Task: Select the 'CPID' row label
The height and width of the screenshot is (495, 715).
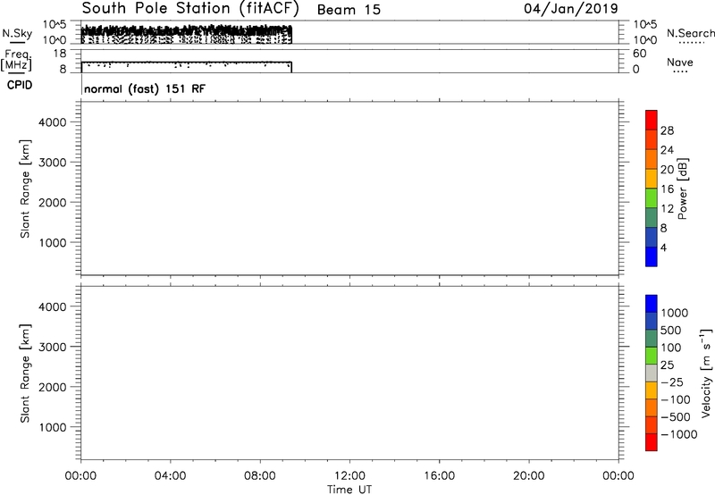Action: 20,85
